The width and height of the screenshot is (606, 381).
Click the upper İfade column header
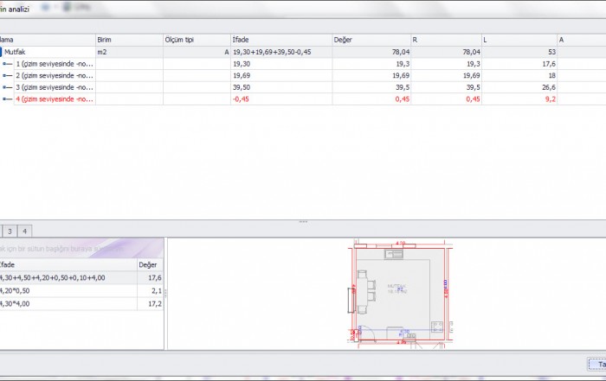pos(280,40)
